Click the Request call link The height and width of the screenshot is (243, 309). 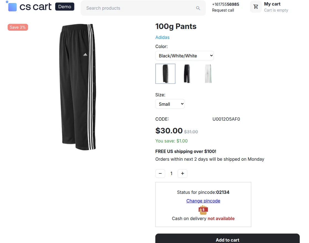click(223, 10)
